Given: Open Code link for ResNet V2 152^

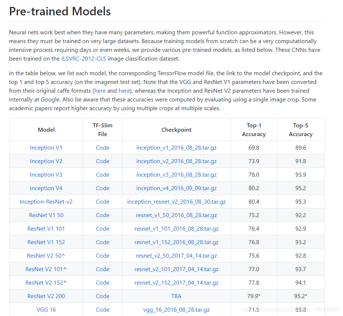Looking at the screenshot, I should (x=102, y=283).
